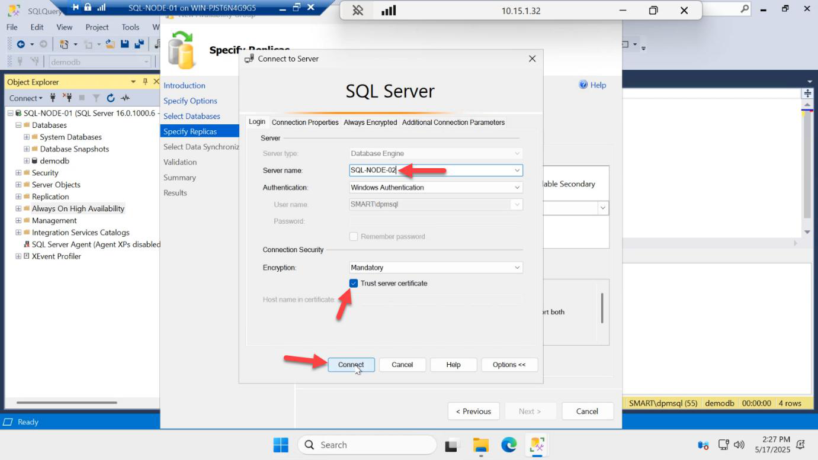Click Connect Object Explorer plug icon
The image size is (818, 460).
(53, 98)
